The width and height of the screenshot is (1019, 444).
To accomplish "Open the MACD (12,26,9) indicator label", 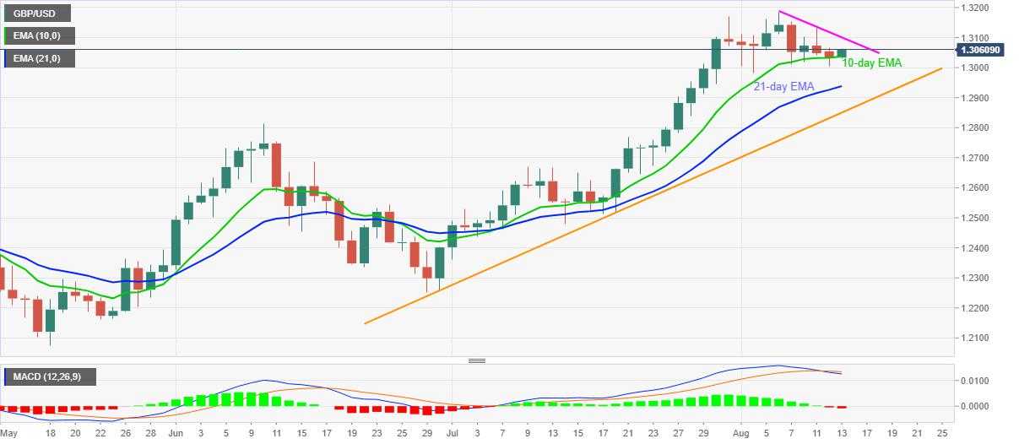I will (x=52, y=376).
